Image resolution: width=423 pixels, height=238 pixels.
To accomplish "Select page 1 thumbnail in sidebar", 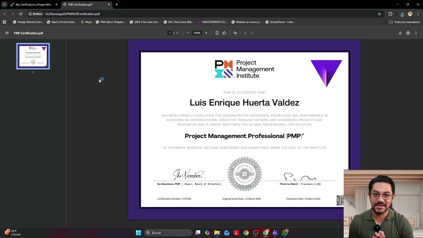I will point(33,56).
